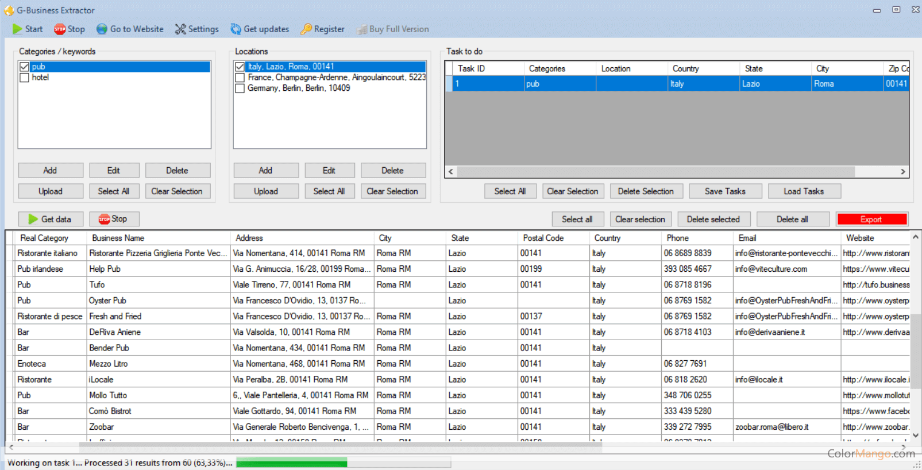Viewport: 922px width, 470px height.
Task: Select the Help Pub result row
Action: (105, 269)
